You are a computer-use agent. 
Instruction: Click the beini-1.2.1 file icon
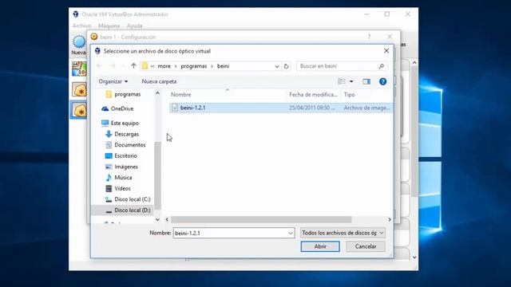point(175,108)
